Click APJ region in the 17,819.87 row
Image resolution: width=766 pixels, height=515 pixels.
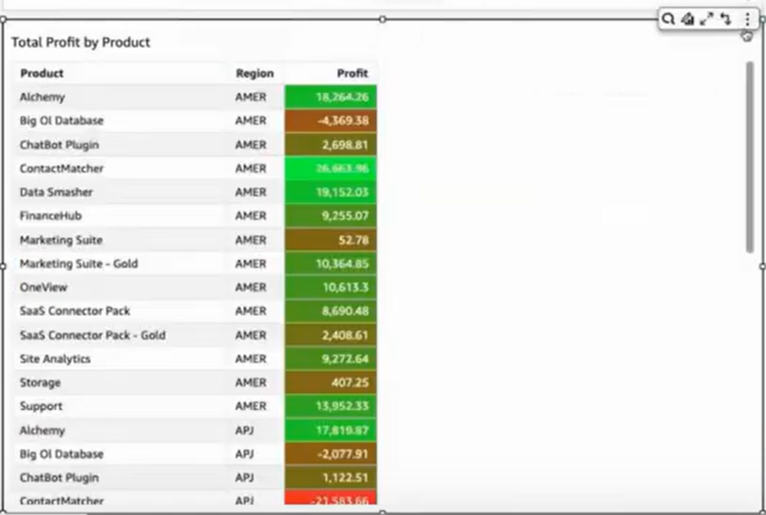(244, 430)
